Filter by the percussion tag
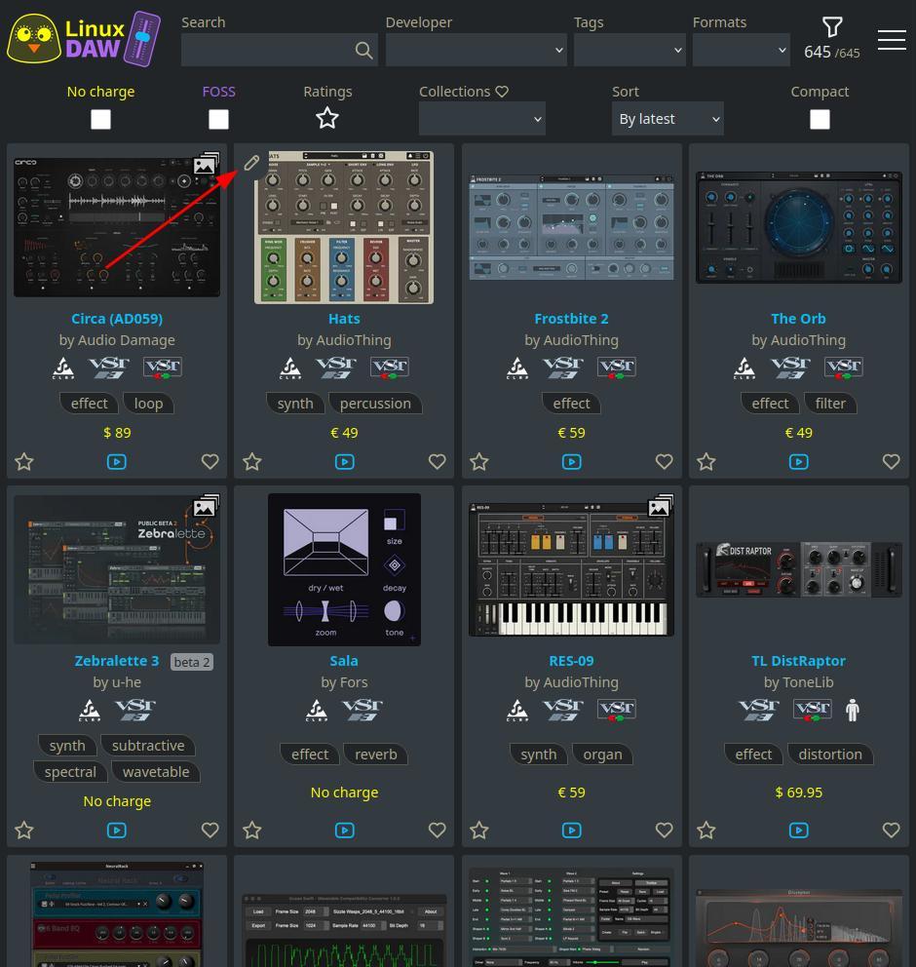The image size is (916, 967). 375,404
